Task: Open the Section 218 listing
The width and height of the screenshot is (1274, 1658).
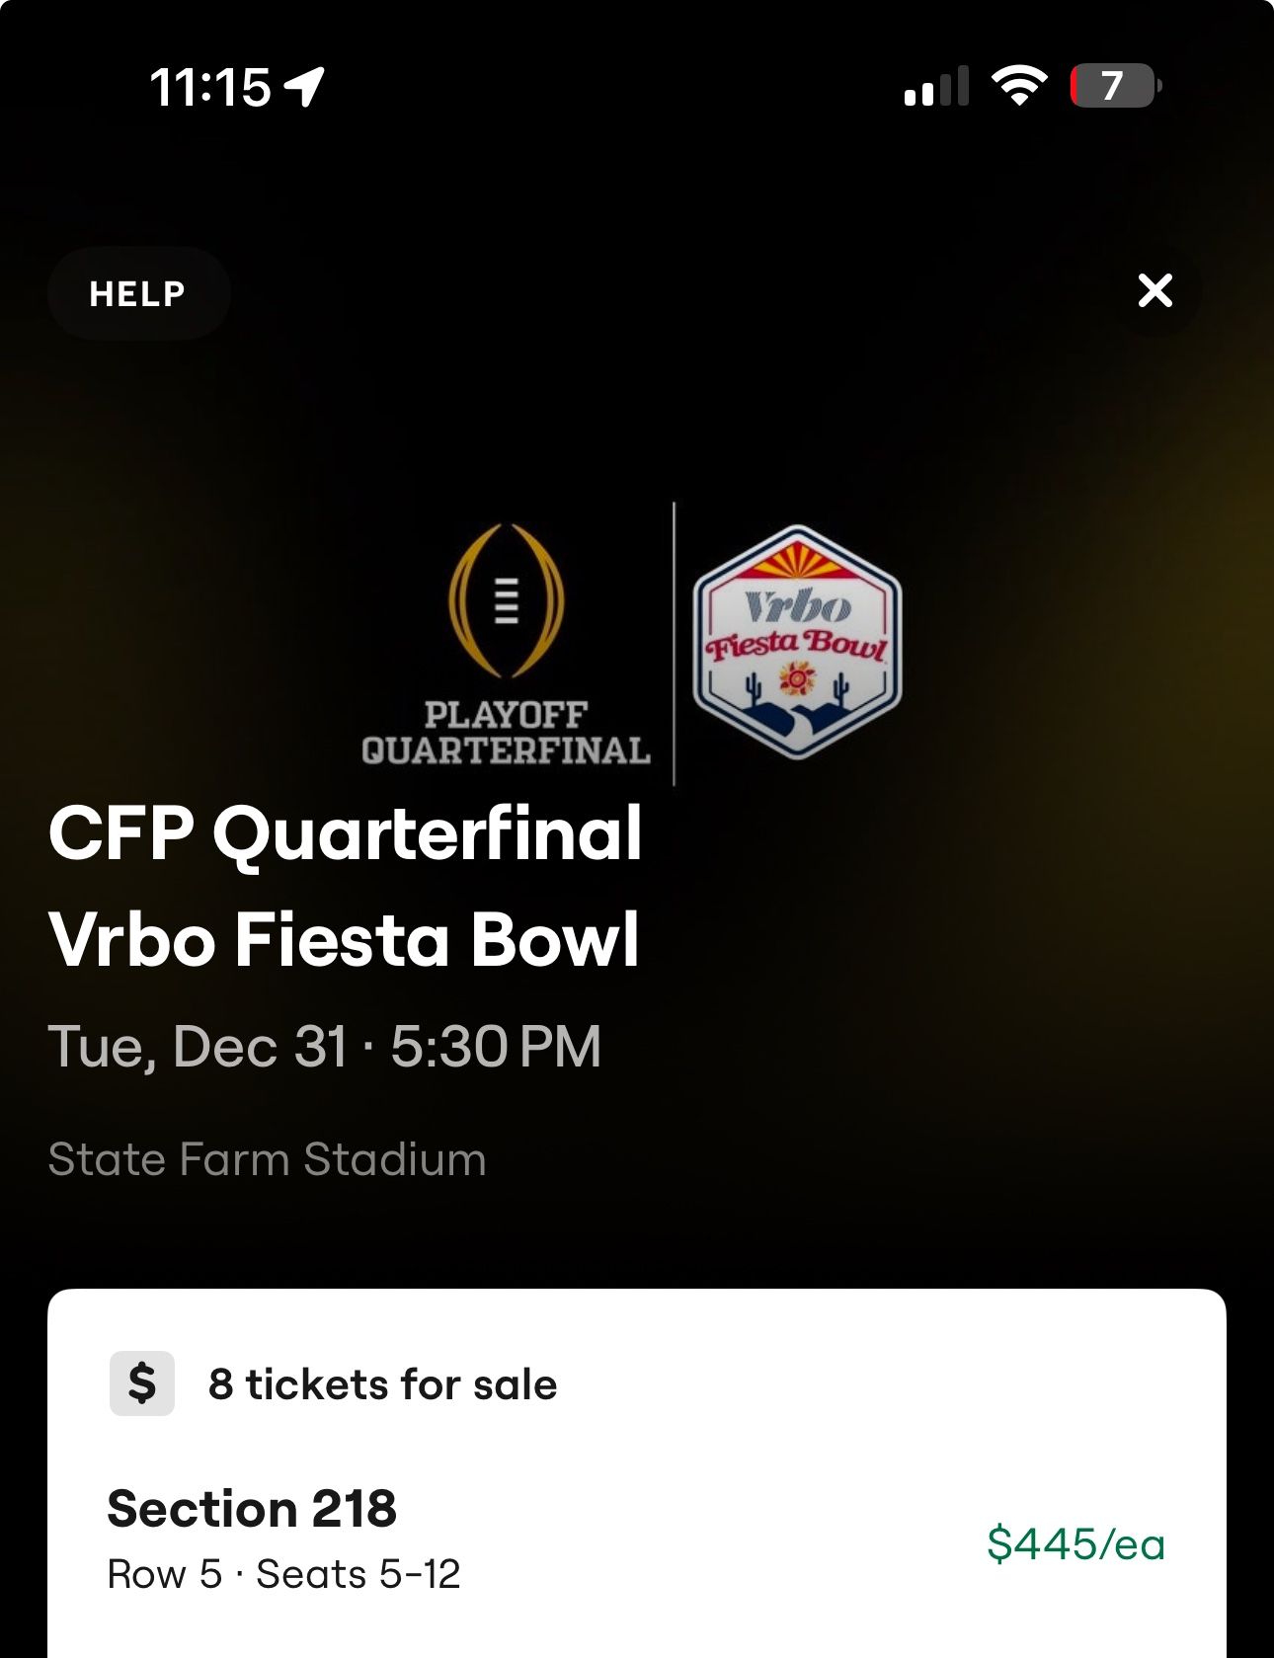Action: coord(252,1509)
